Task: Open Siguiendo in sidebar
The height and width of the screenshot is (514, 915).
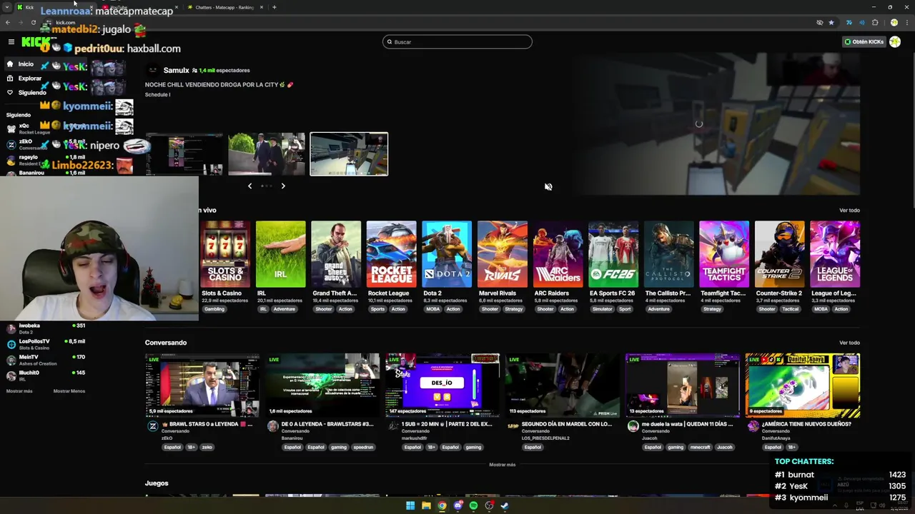Action: pyautogui.click(x=26, y=93)
